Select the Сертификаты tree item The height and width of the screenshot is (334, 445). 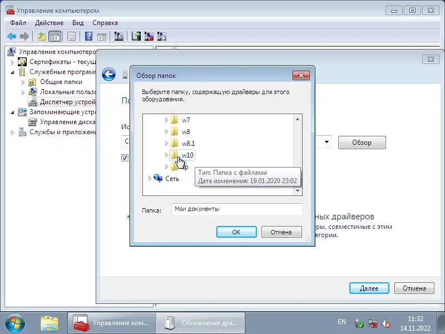[x=57, y=62]
